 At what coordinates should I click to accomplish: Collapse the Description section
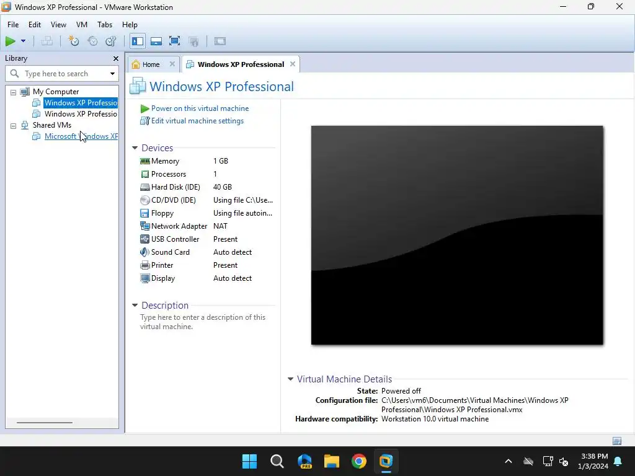pos(135,305)
